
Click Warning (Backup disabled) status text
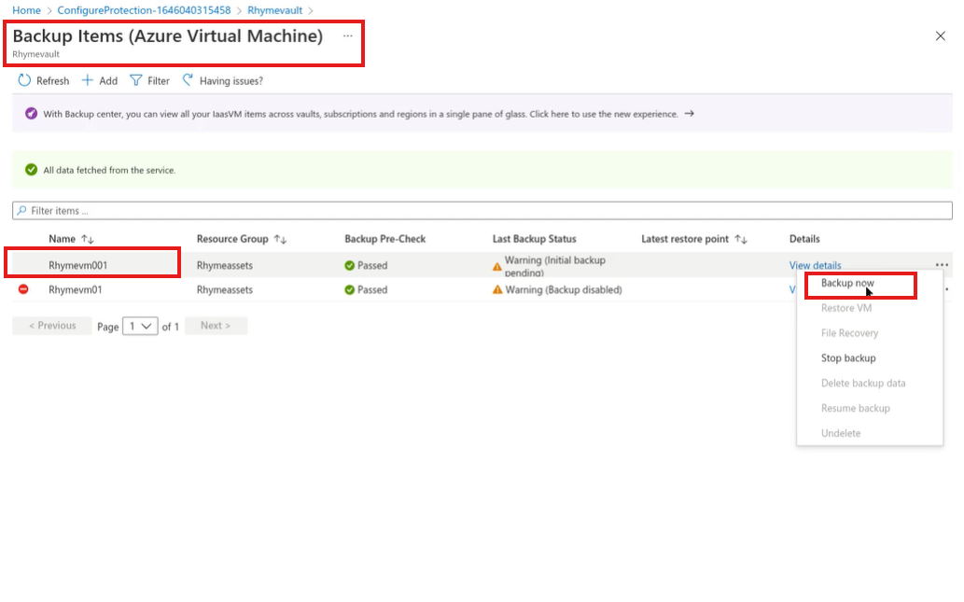(x=563, y=289)
